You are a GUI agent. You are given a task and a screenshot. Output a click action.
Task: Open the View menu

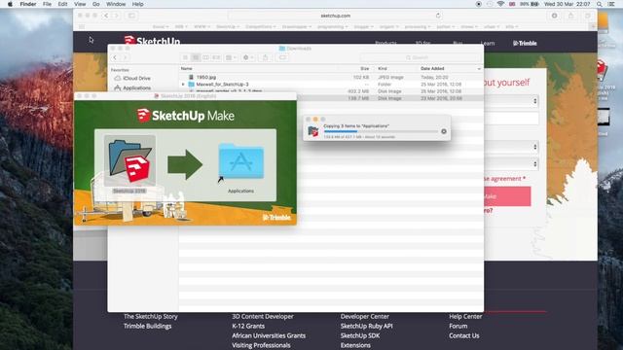(x=80, y=4)
